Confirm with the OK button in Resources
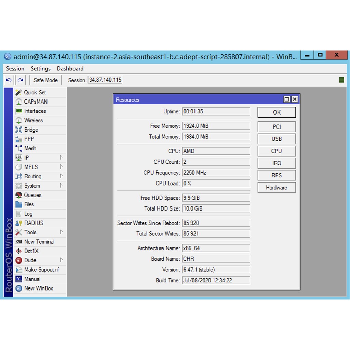 point(277,112)
